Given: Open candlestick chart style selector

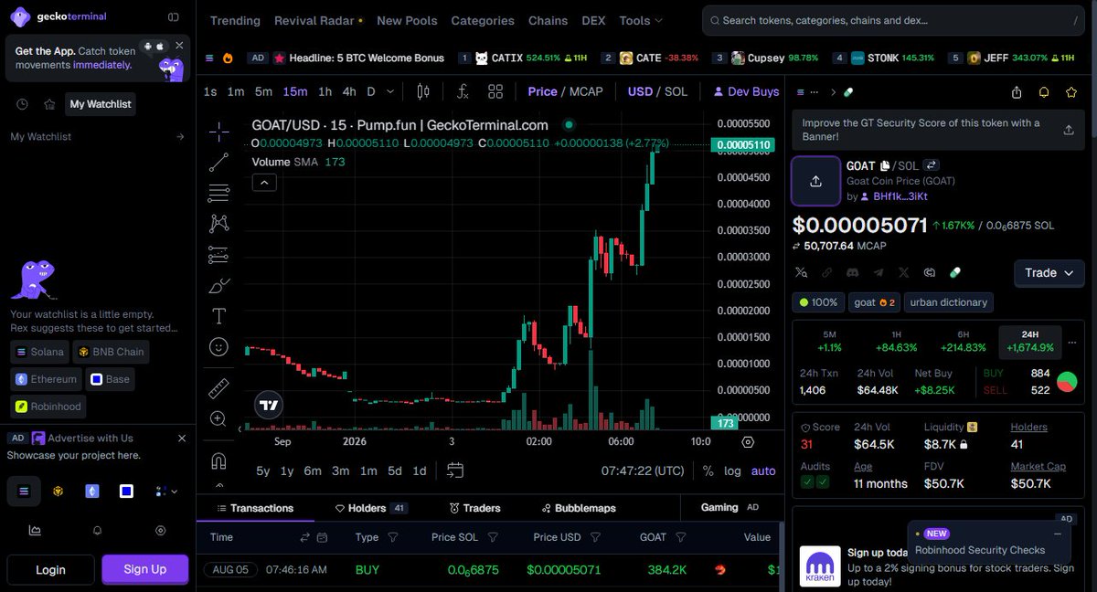Looking at the screenshot, I should [x=422, y=91].
